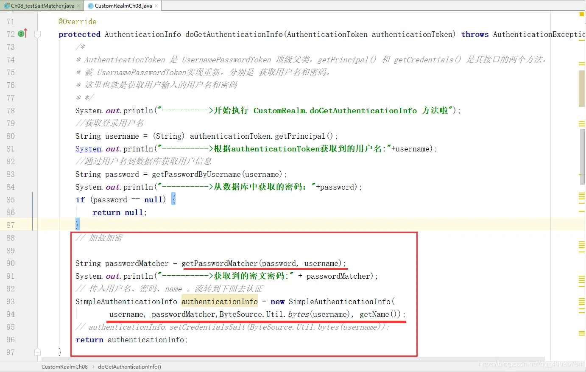Click the opening brace on line 85
The image size is (586, 372).
[x=173, y=199]
